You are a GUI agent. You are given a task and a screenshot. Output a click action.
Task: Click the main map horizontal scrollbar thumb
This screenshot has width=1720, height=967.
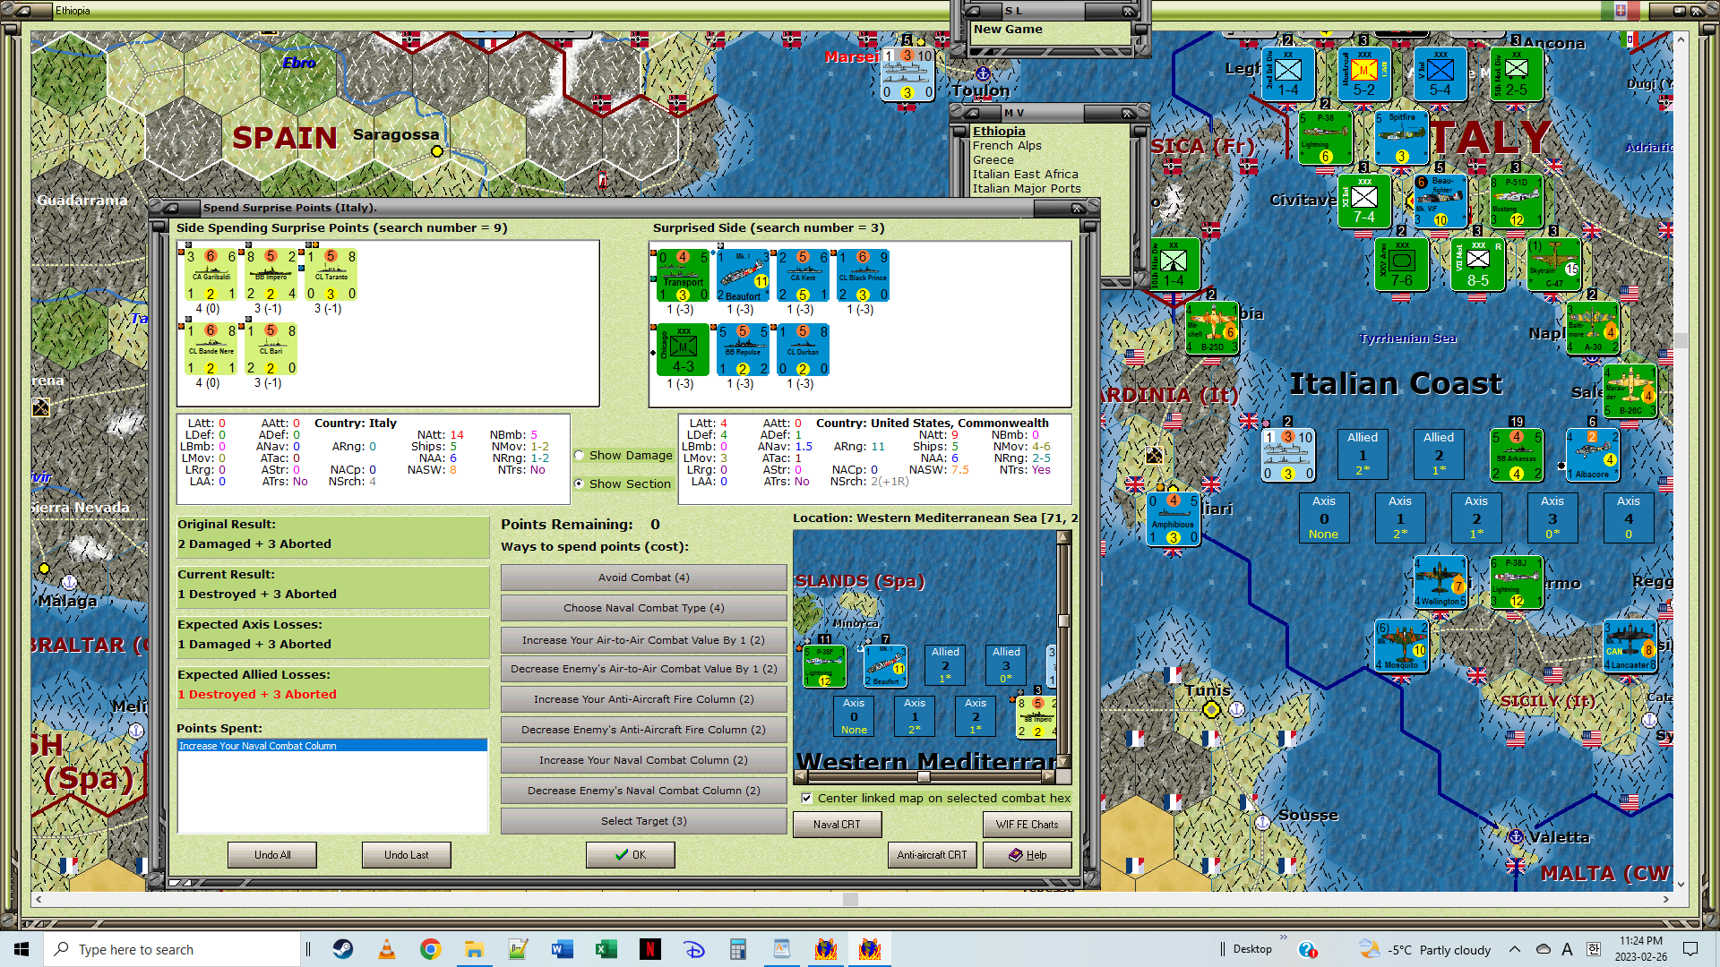[850, 899]
